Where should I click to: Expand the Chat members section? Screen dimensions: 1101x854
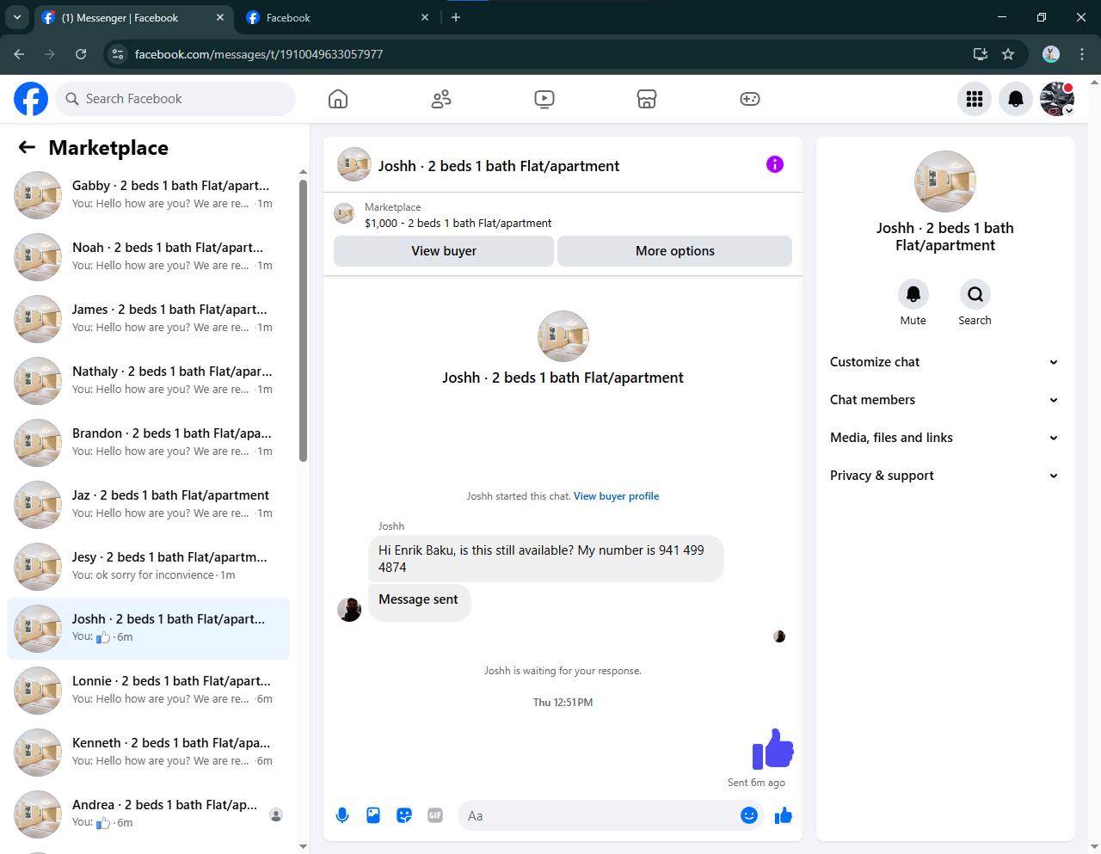[x=944, y=400]
